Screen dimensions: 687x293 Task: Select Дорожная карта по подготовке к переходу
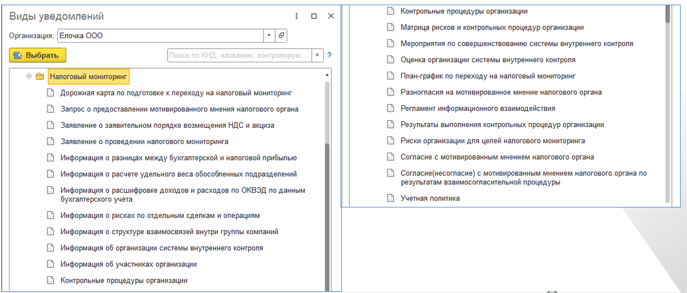tap(176, 93)
